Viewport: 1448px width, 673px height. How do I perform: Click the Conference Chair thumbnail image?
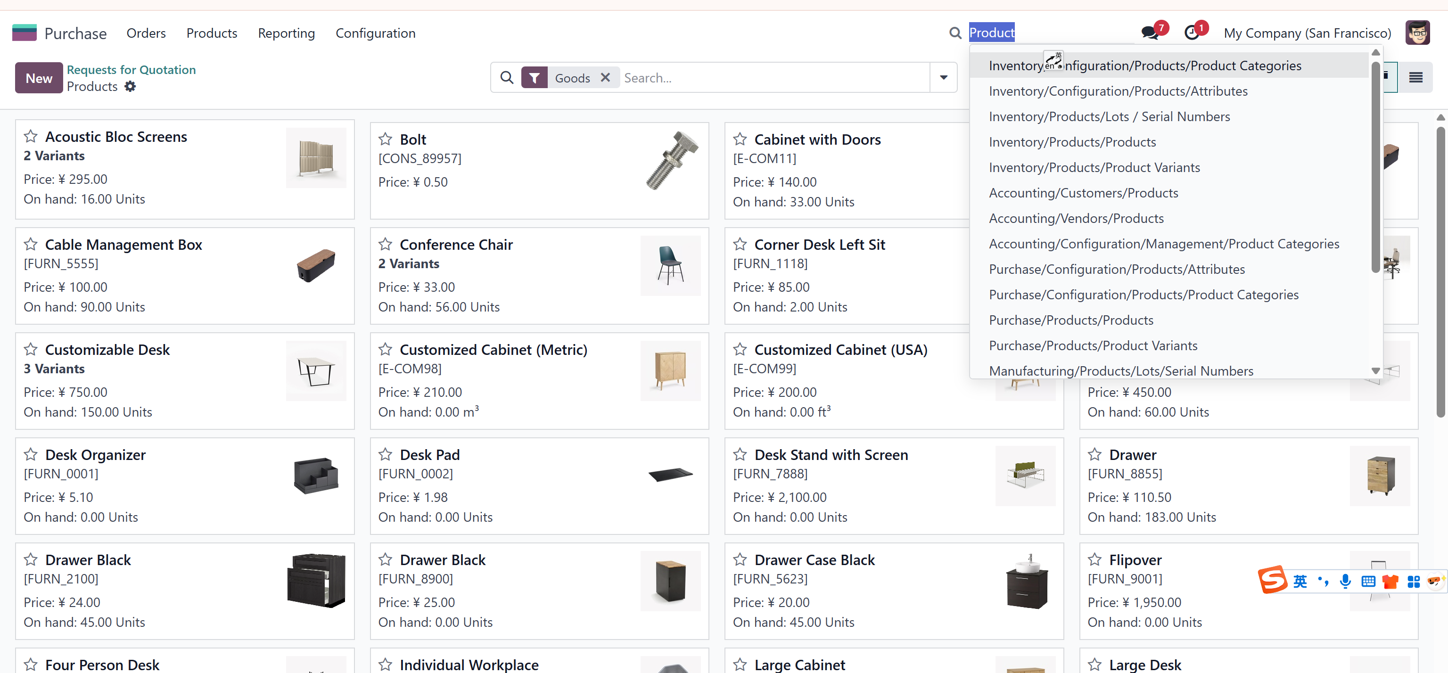pyautogui.click(x=671, y=266)
